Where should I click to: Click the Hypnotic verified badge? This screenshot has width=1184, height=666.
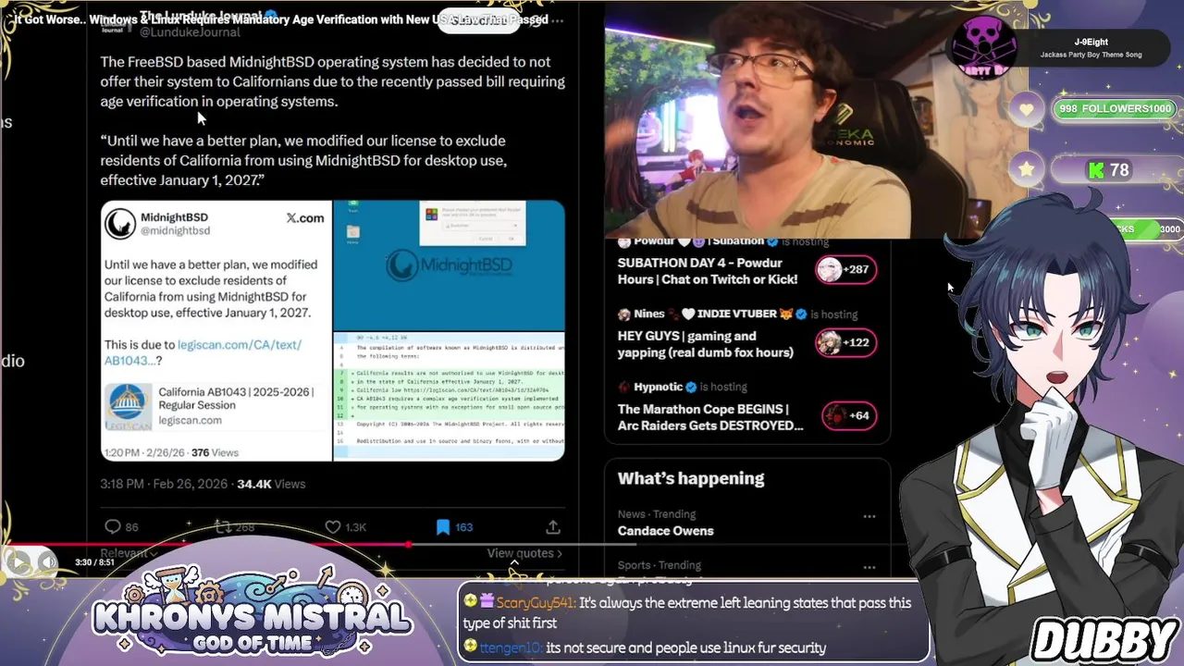[x=691, y=387]
